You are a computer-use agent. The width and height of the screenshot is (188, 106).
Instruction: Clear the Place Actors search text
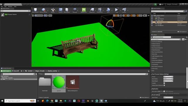(29, 11)
